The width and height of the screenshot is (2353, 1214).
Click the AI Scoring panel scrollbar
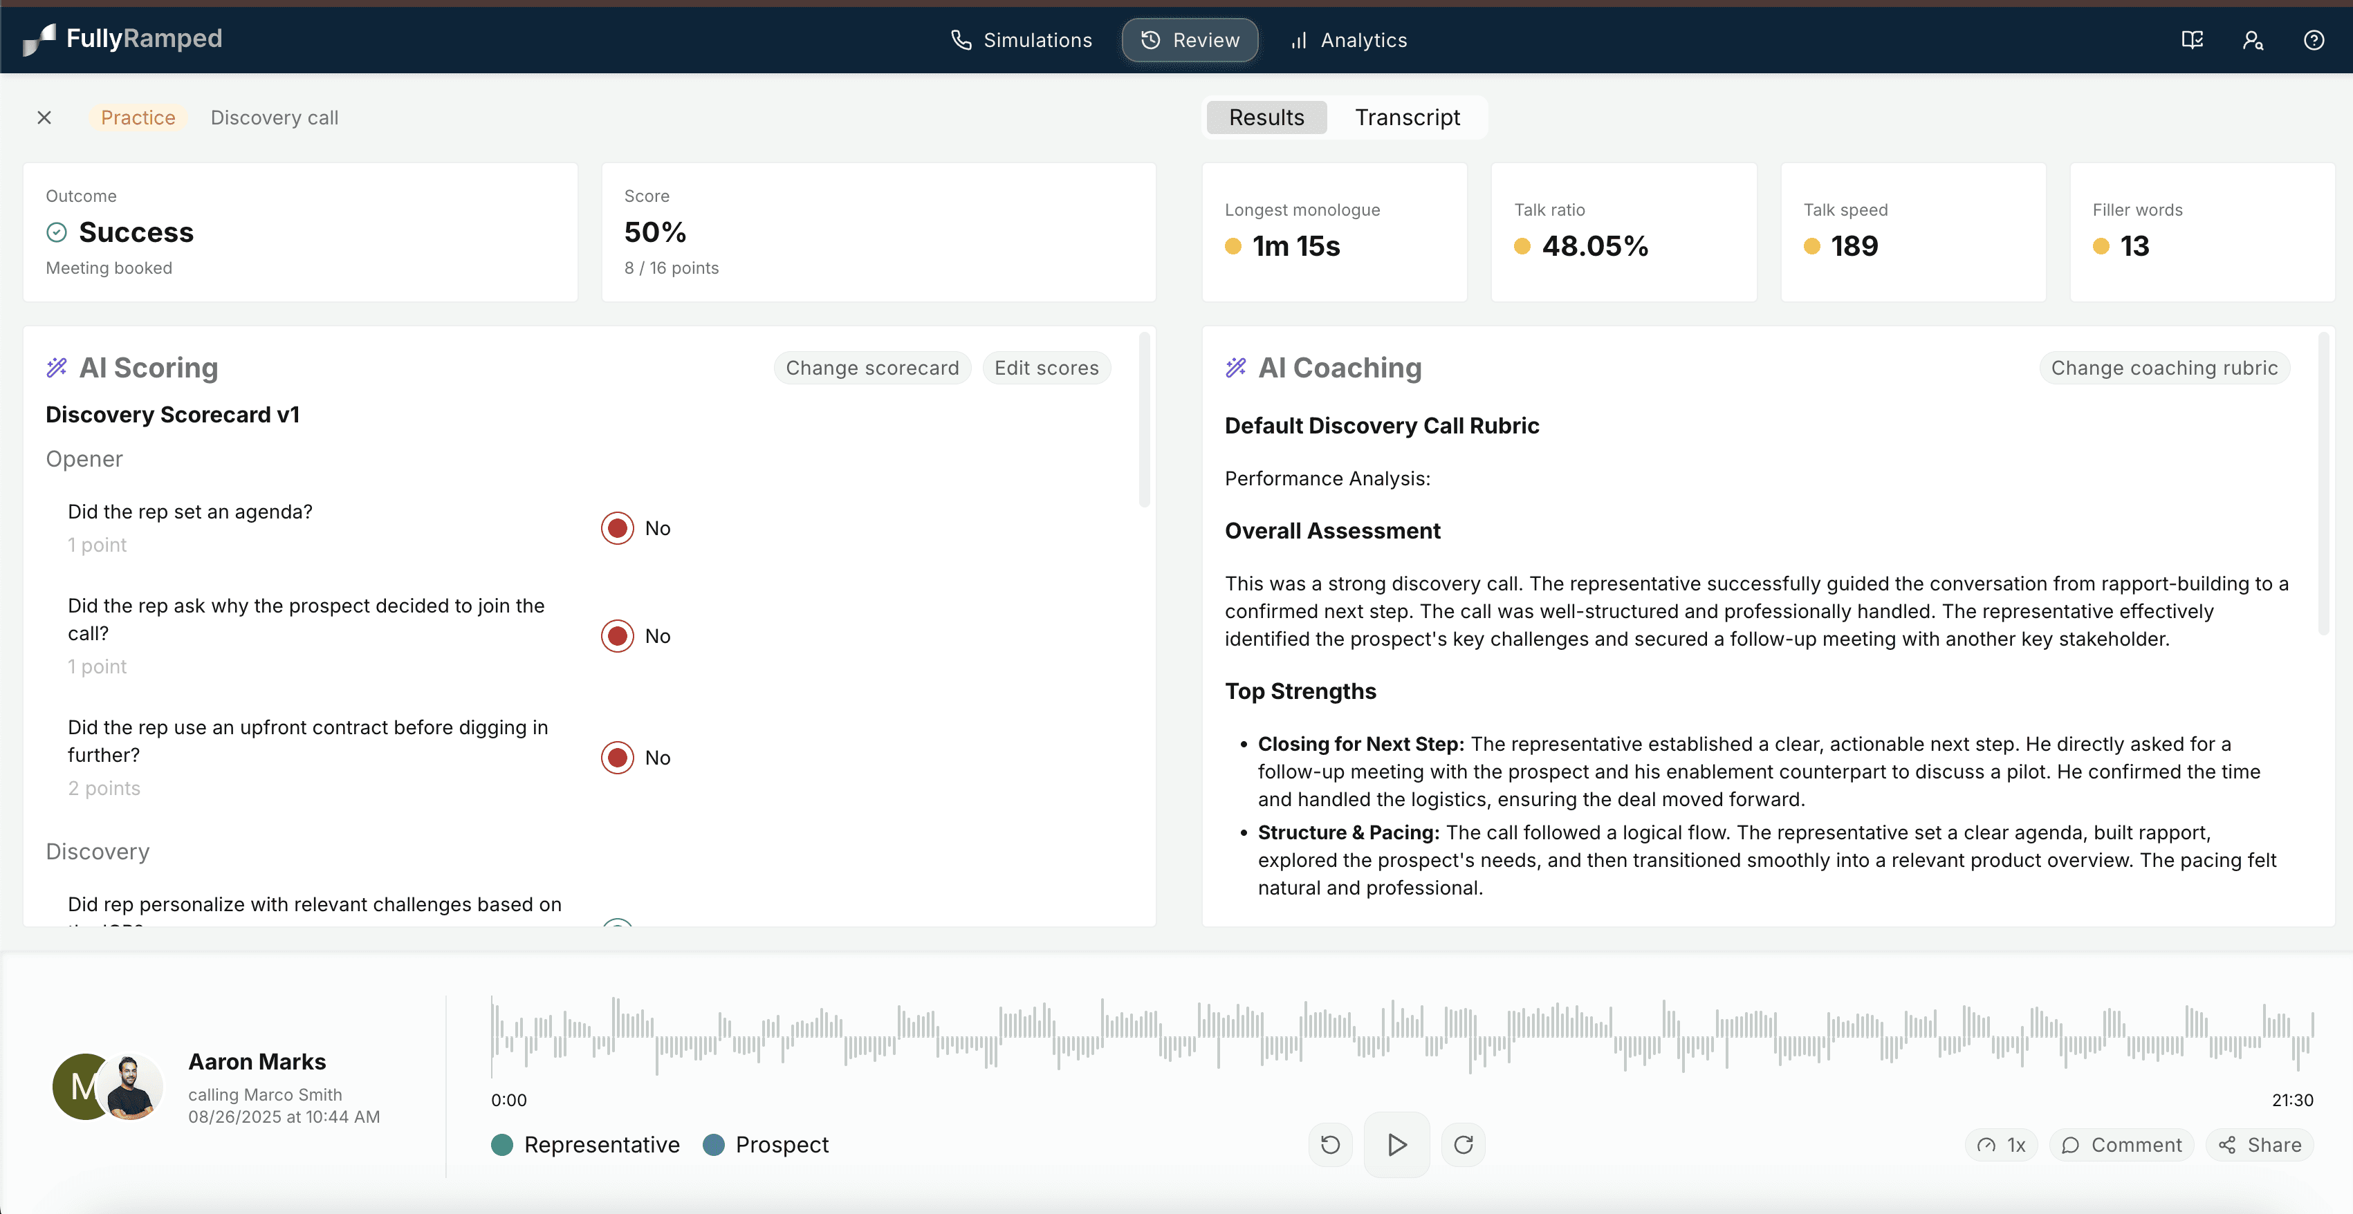click(x=1143, y=420)
